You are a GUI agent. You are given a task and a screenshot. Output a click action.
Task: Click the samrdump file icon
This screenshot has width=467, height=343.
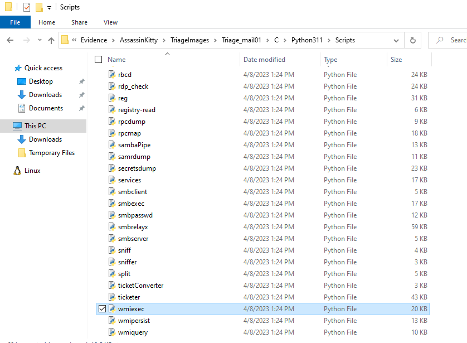tap(112, 157)
